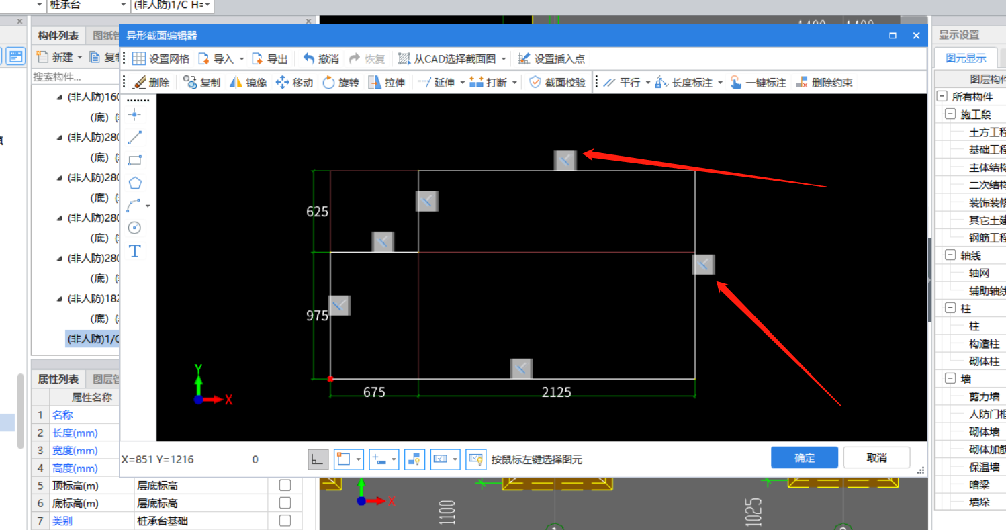
Task: Collapse the 所有构件 tree node
Action: coord(941,97)
